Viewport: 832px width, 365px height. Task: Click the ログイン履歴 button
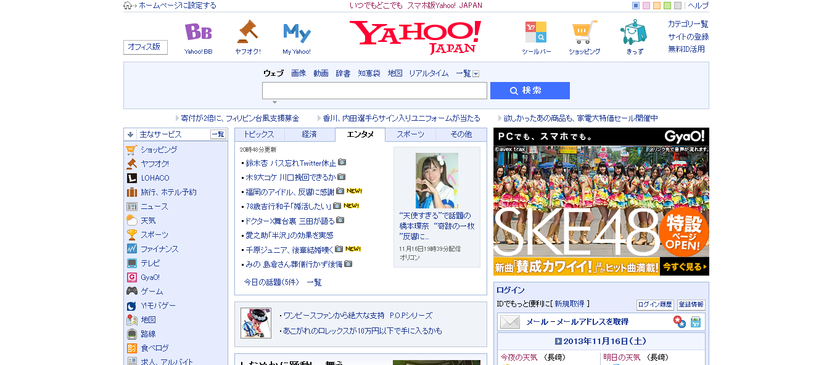[x=655, y=305]
